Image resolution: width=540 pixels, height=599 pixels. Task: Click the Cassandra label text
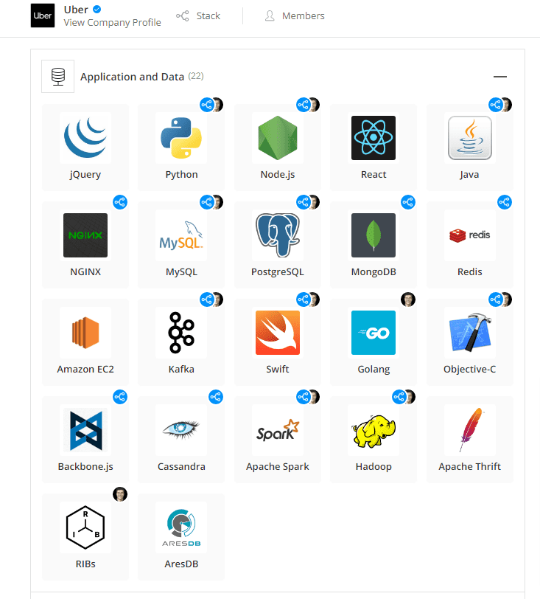181,467
